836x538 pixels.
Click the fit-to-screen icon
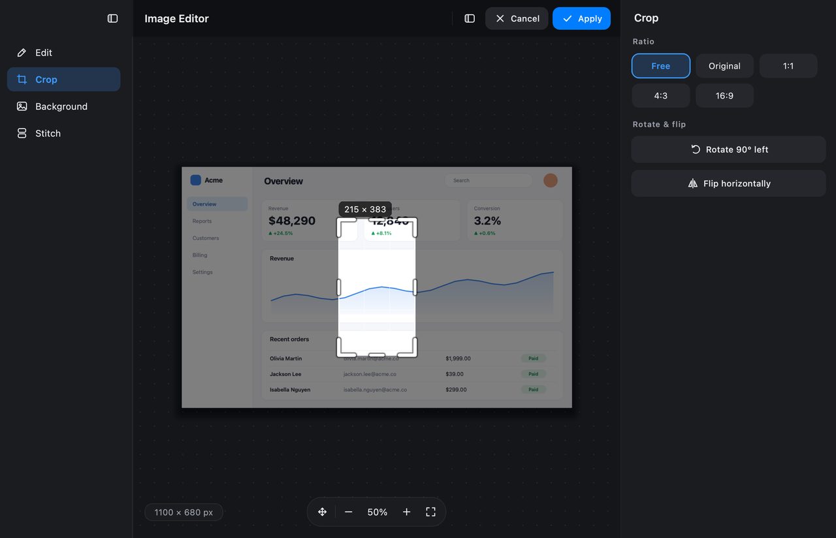click(x=430, y=512)
